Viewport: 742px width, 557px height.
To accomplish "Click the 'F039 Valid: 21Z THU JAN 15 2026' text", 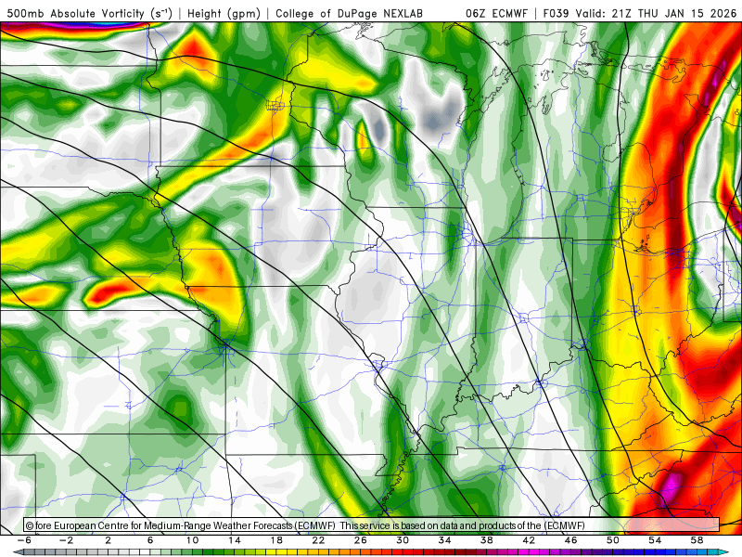I will point(640,13).
